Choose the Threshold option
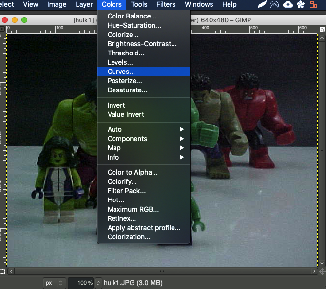 pos(144,53)
